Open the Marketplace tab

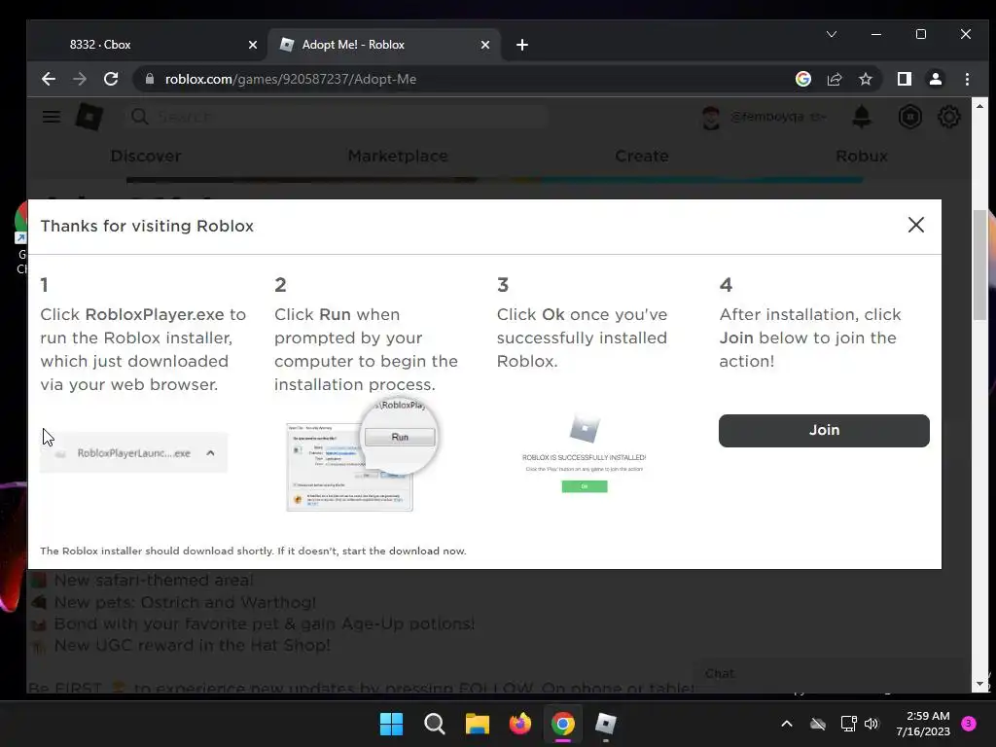(398, 157)
